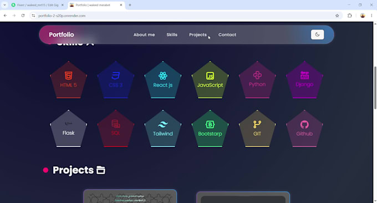The image size is (377, 203).
Task: Open the Chrome three-dot menu
Action: 371,16
